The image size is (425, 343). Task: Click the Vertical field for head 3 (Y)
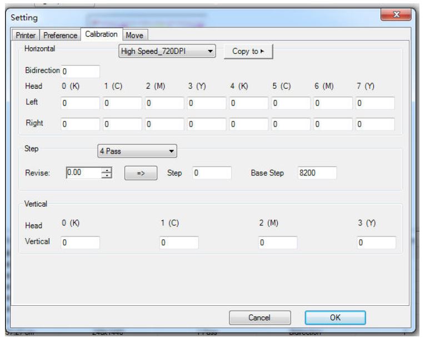(x=376, y=243)
